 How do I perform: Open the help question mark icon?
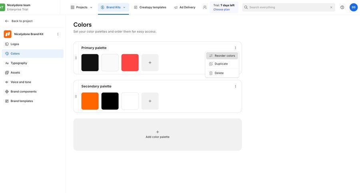click(x=342, y=7)
